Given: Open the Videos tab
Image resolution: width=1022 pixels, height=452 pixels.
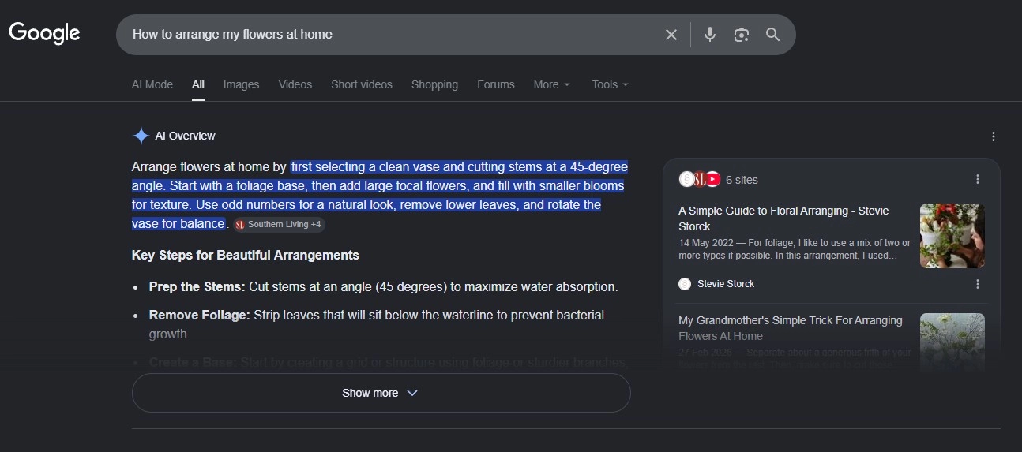Looking at the screenshot, I should (295, 84).
